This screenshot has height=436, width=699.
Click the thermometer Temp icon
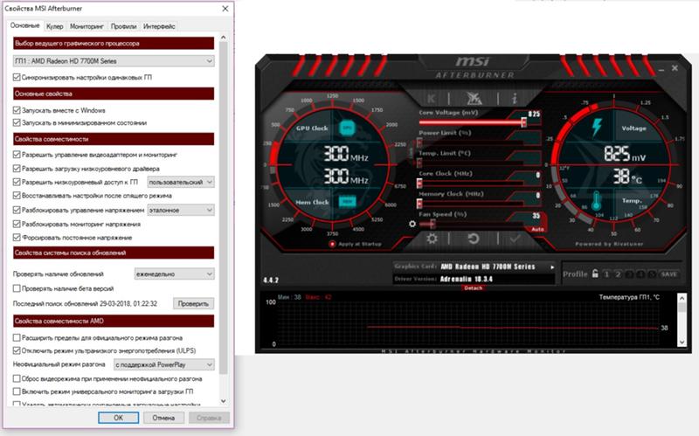point(596,201)
